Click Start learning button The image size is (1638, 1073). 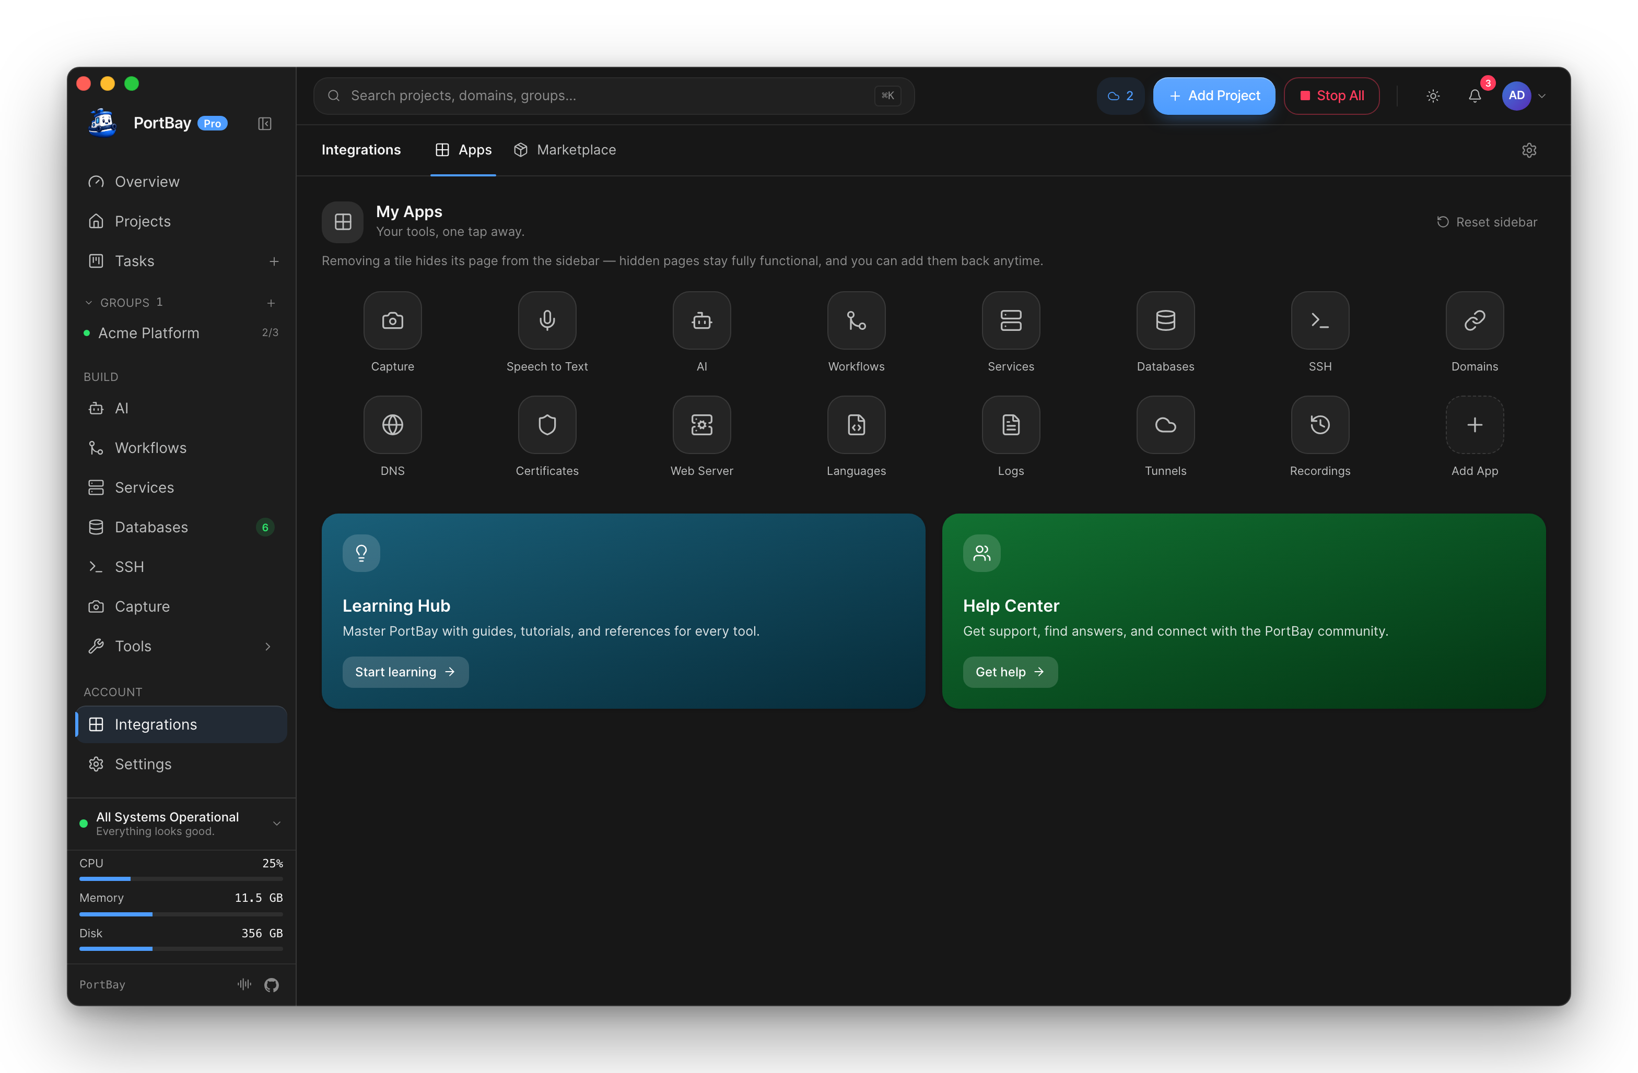pyautogui.click(x=405, y=672)
